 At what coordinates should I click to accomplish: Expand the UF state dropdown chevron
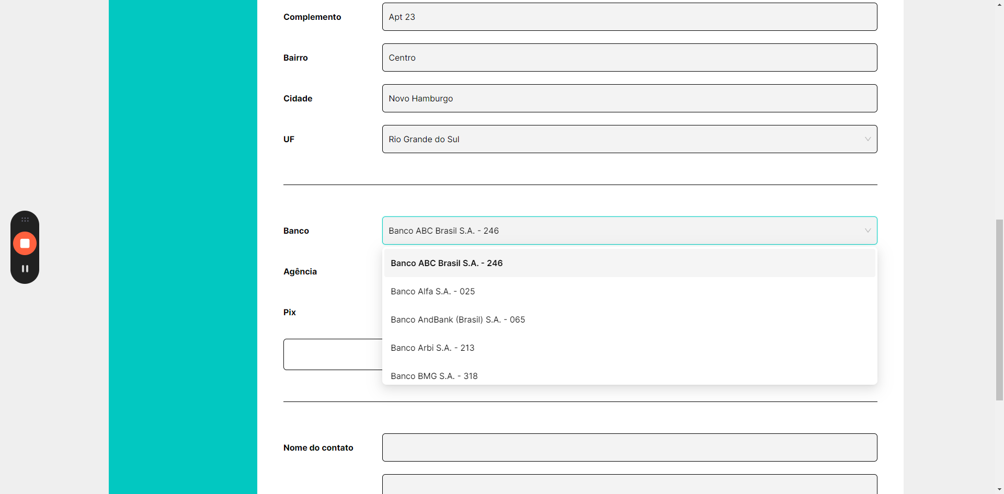(868, 139)
